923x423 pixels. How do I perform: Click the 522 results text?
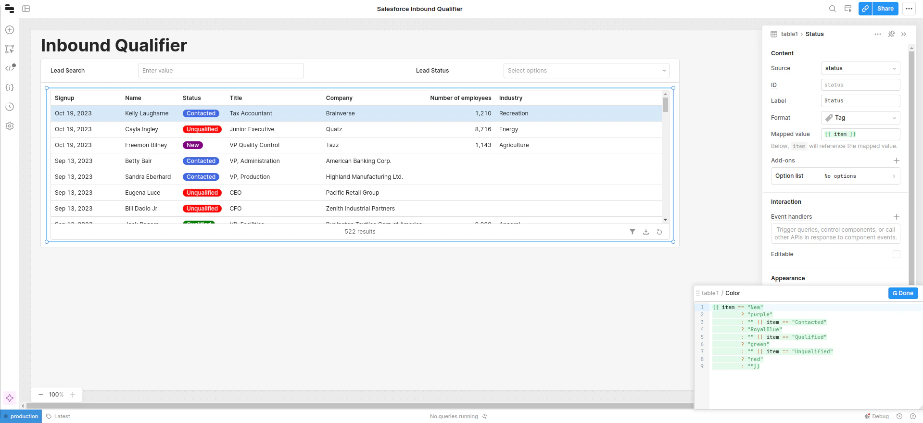point(360,232)
